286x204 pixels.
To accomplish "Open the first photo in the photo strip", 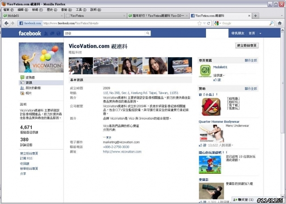I will pos(81,66).
